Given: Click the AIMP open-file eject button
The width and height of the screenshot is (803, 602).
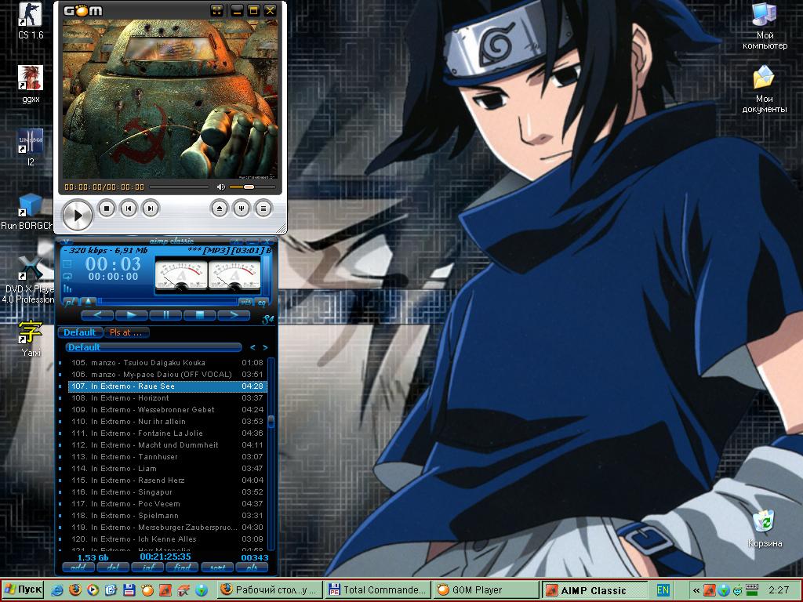Looking at the screenshot, I should (x=88, y=302).
